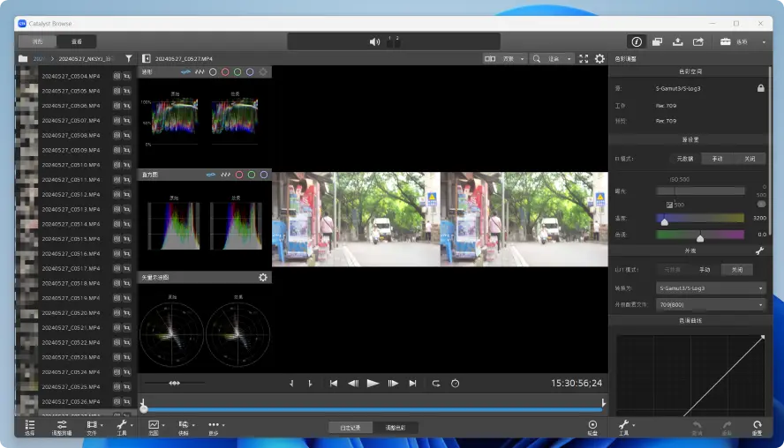Click the filter funnel icon above clip list
The width and height of the screenshot is (784, 448).
coord(129,58)
